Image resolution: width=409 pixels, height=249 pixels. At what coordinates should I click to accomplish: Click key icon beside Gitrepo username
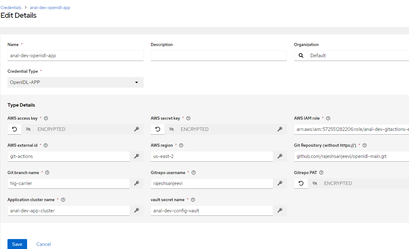pos(280,183)
